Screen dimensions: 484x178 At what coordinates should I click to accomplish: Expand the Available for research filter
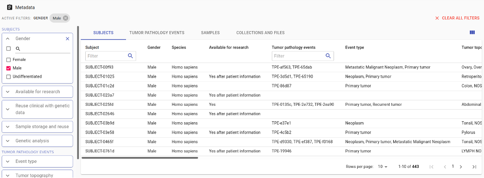[x=37, y=92]
